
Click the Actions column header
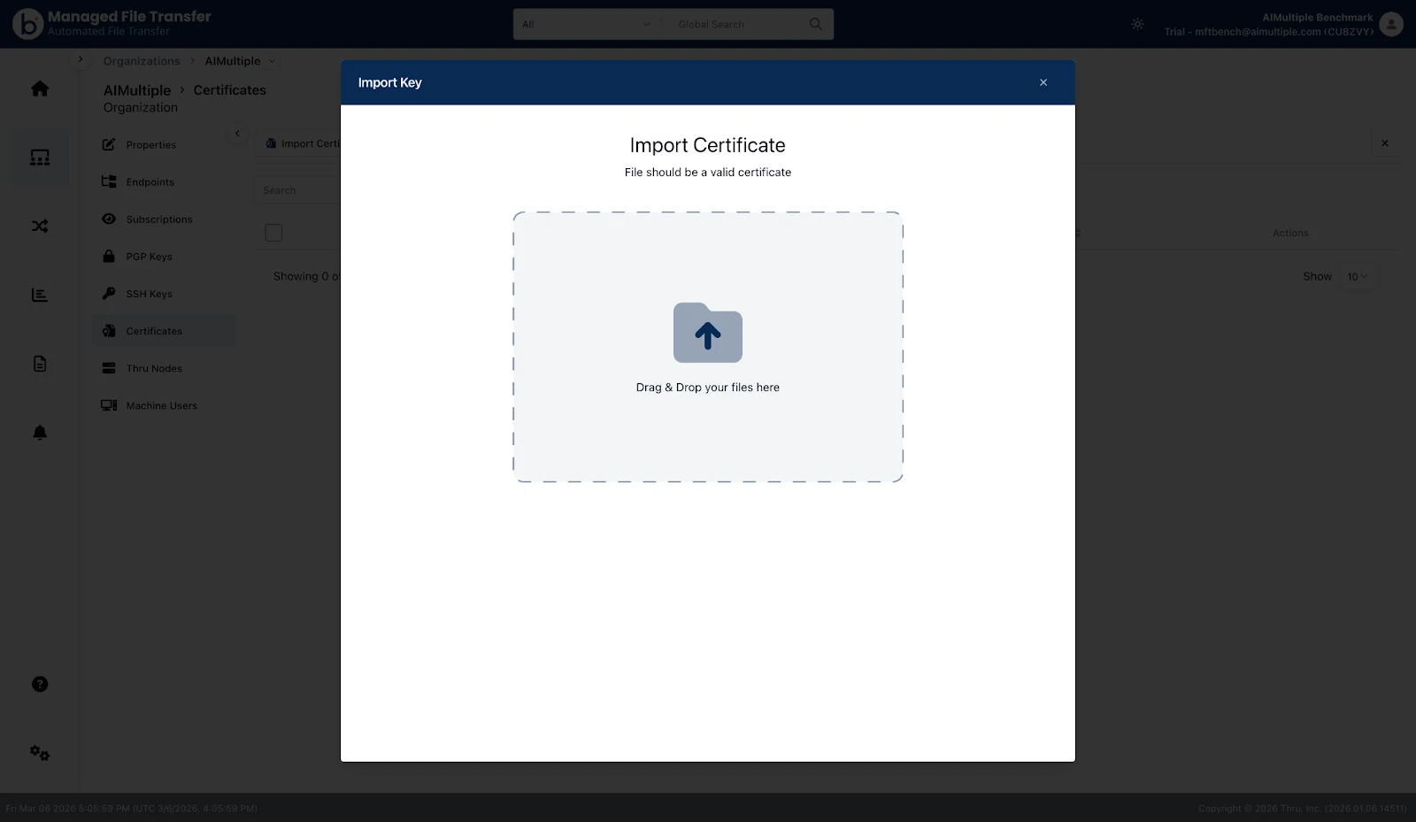click(1290, 234)
